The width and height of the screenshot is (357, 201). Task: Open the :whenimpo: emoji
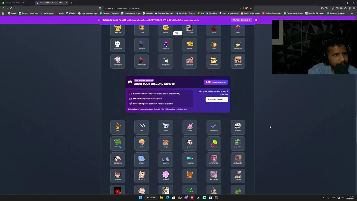(214, 160)
